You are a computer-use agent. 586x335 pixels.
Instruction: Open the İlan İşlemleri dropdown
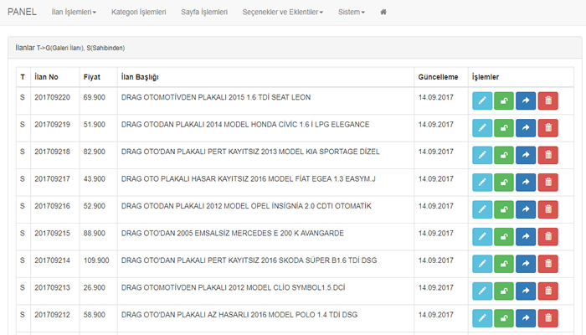point(74,13)
